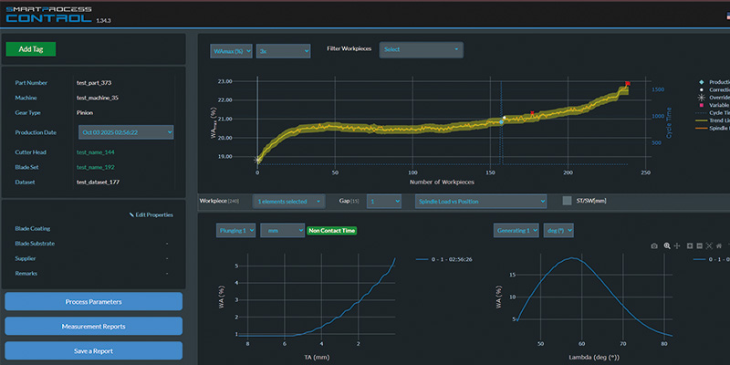Toggle the Trend Line legend entry
Image resolution: width=730 pixels, height=365 pixels.
712,120
